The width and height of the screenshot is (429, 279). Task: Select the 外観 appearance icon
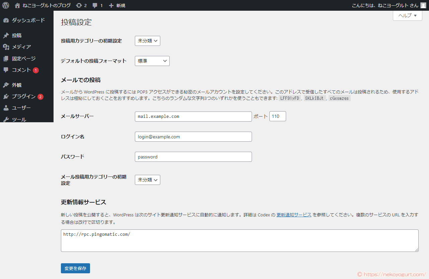[6, 85]
